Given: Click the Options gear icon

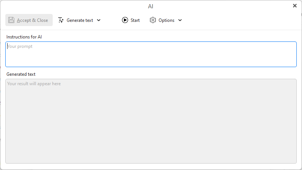Looking at the screenshot, I should click(x=153, y=20).
